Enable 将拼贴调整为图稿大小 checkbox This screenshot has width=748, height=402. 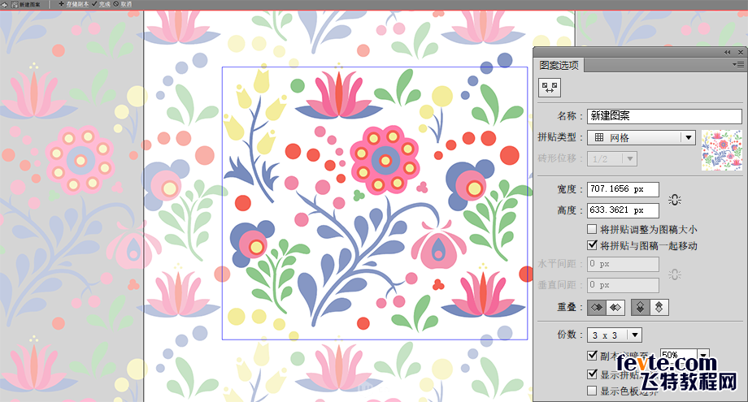pos(592,229)
